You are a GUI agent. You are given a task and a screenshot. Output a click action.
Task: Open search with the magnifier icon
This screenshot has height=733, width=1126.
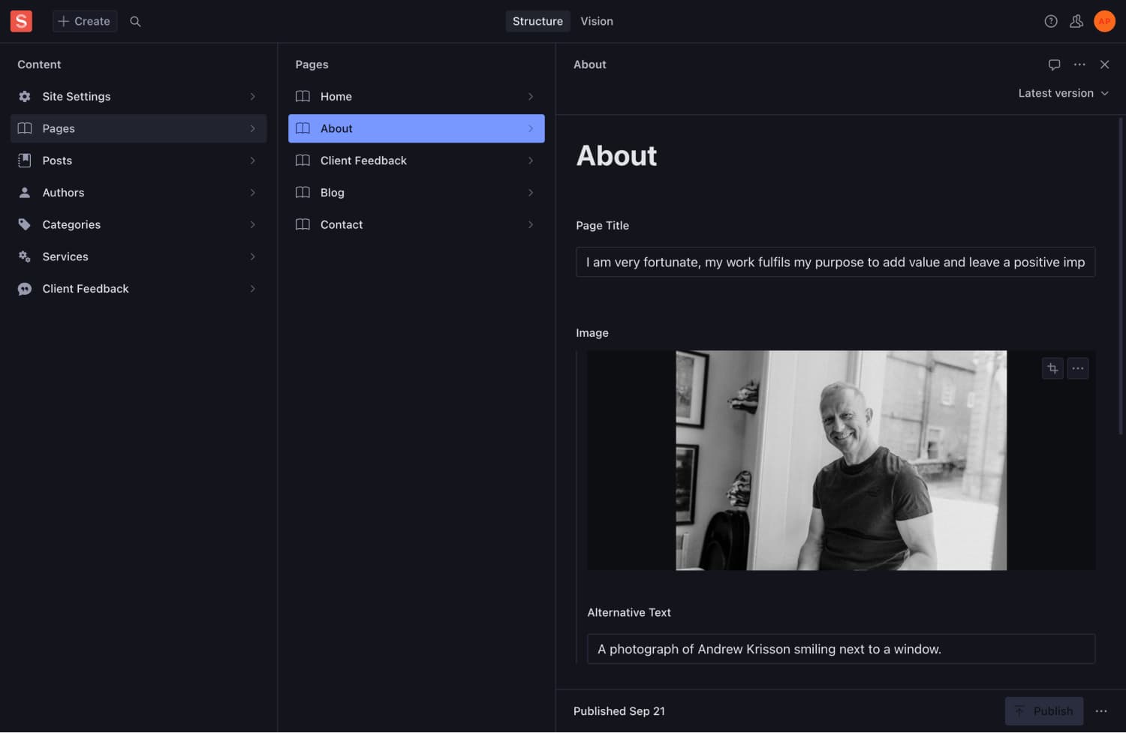coord(135,21)
